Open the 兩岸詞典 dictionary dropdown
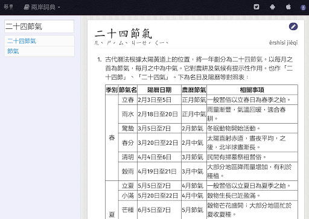309x219 pixels. click(42, 7)
